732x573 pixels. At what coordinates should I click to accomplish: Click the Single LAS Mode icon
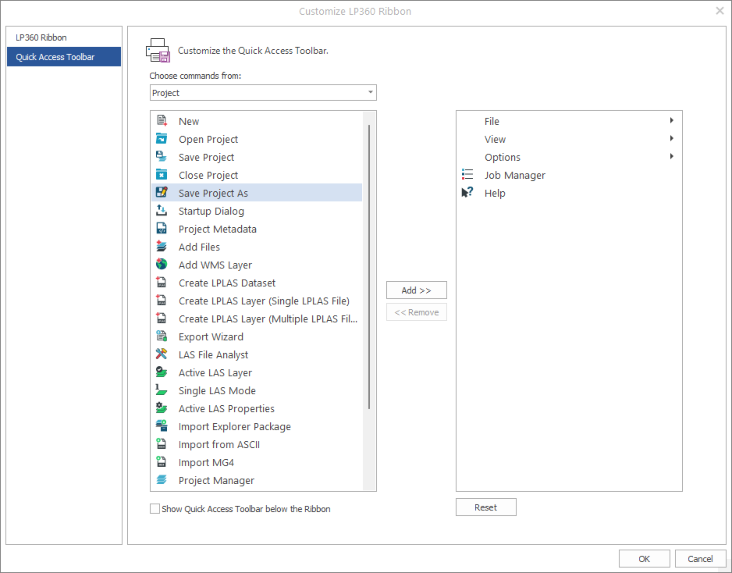click(162, 390)
